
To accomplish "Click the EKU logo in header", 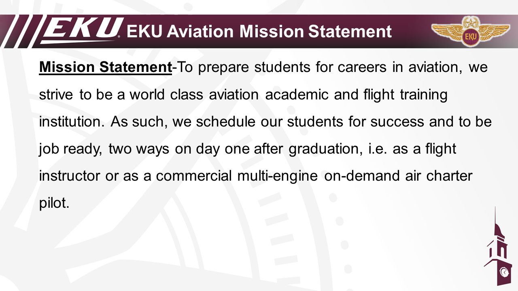I will coord(81,30).
